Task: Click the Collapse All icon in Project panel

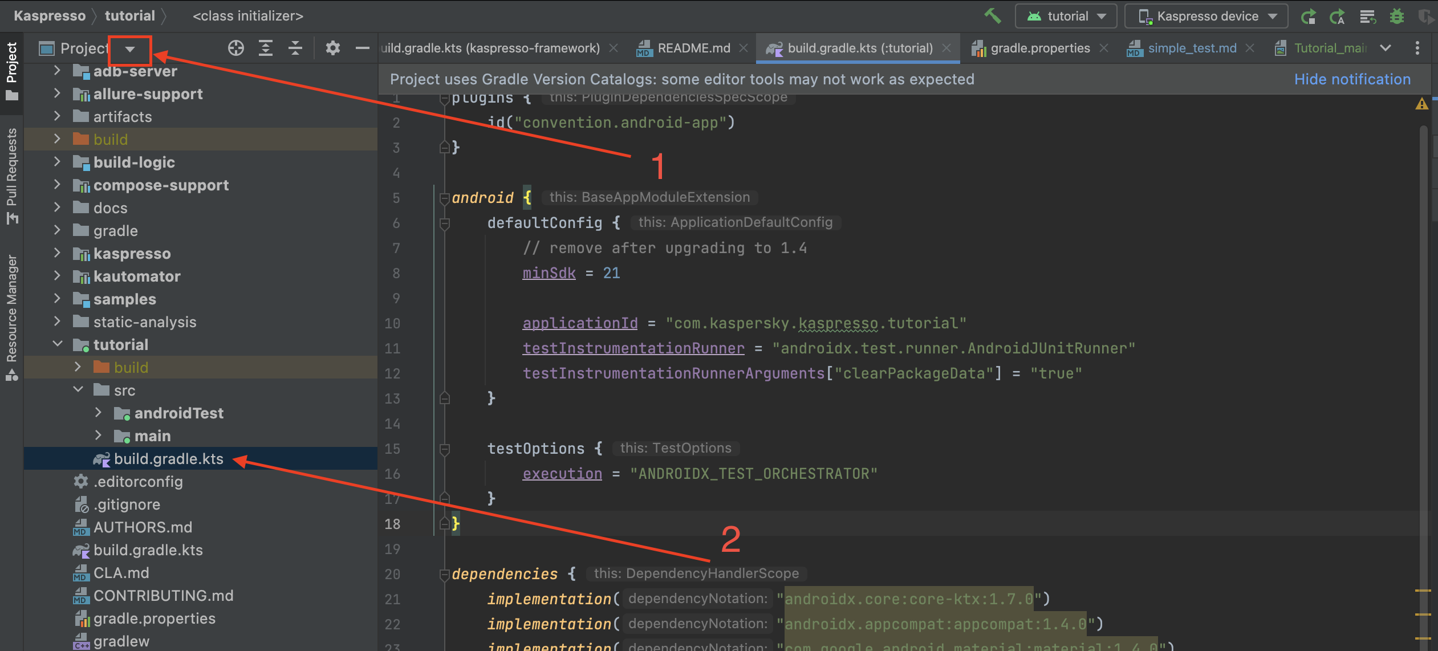Action: pyautogui.click(x=295, y=48)
